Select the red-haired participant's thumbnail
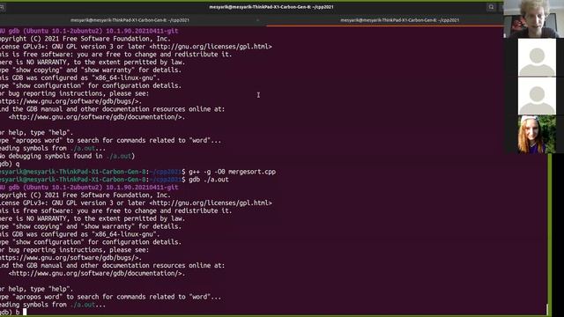The image size is (564, 317). coord(537,135)
